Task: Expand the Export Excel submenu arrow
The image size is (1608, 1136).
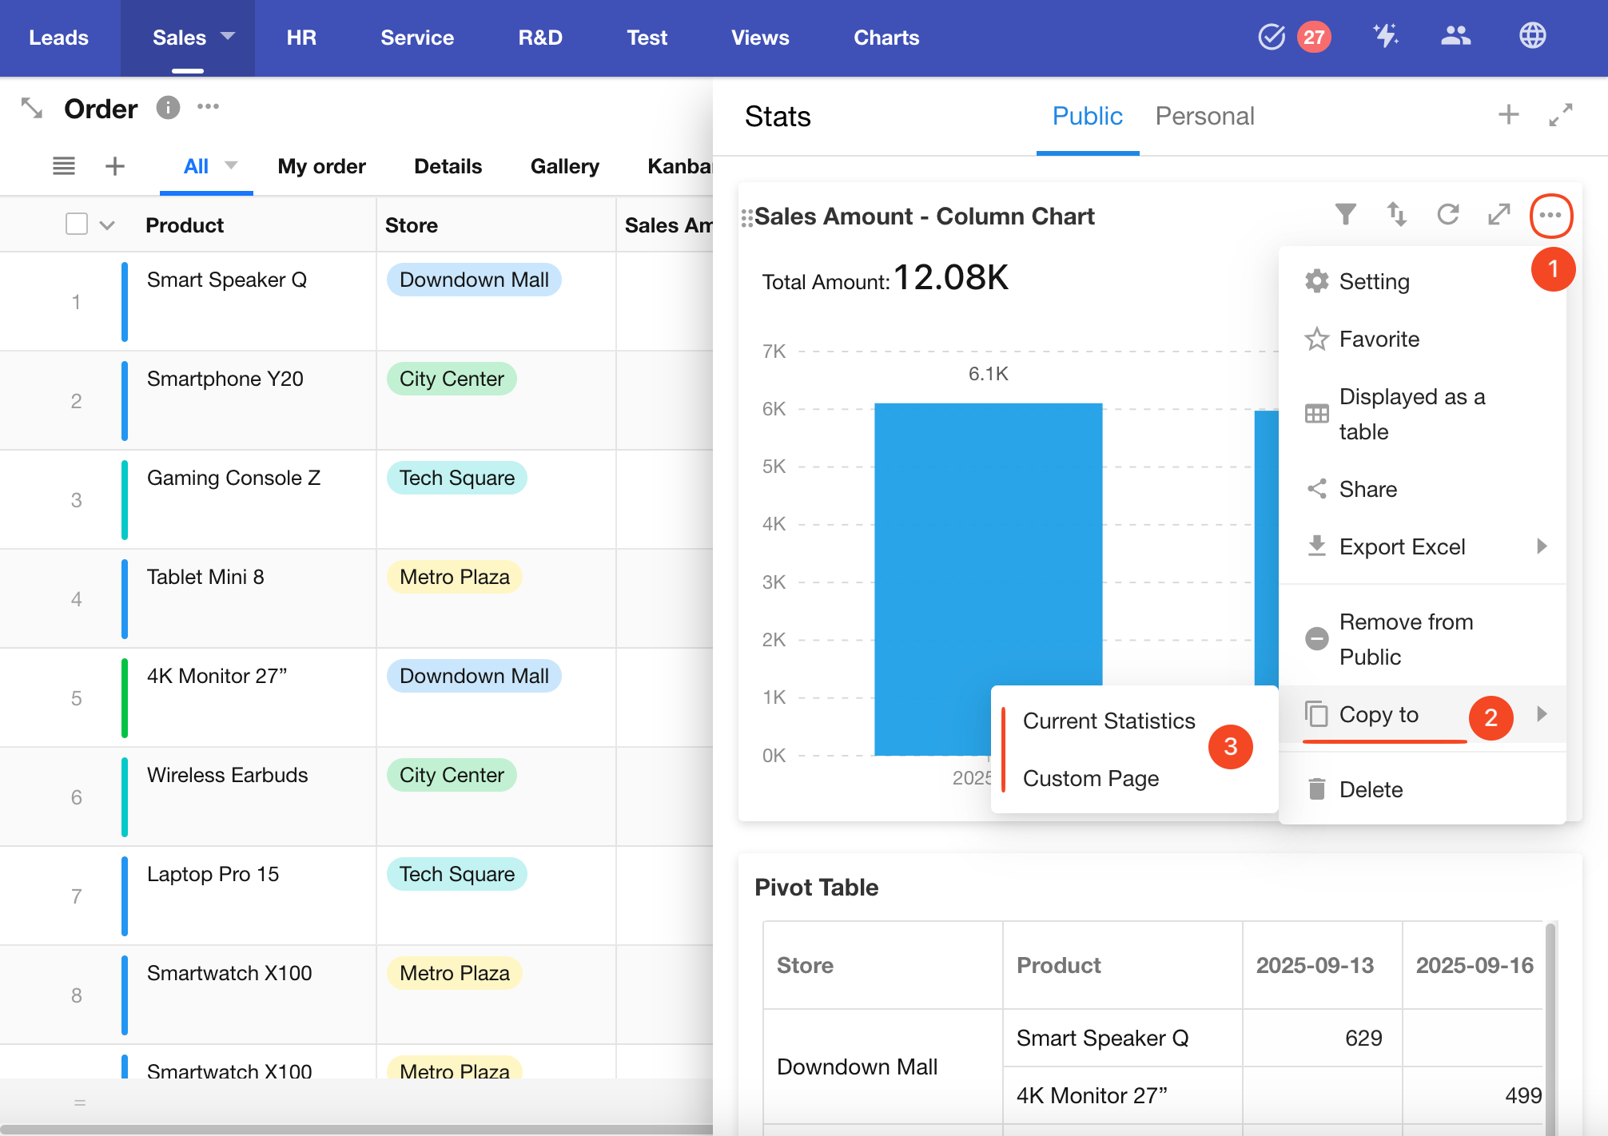Action: tap(1542, 546)
